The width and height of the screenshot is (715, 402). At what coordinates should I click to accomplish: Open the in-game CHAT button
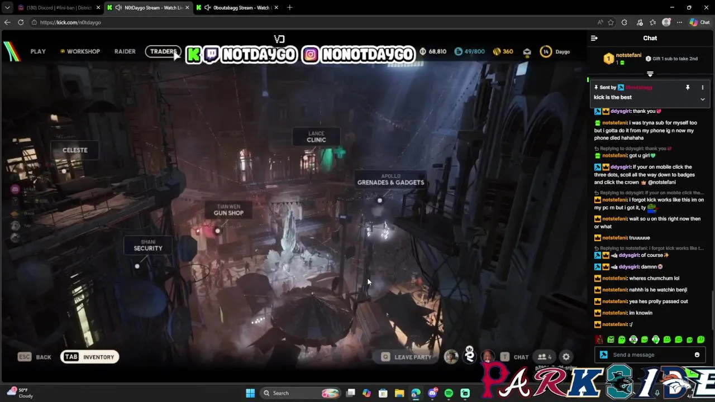[514, 357]
